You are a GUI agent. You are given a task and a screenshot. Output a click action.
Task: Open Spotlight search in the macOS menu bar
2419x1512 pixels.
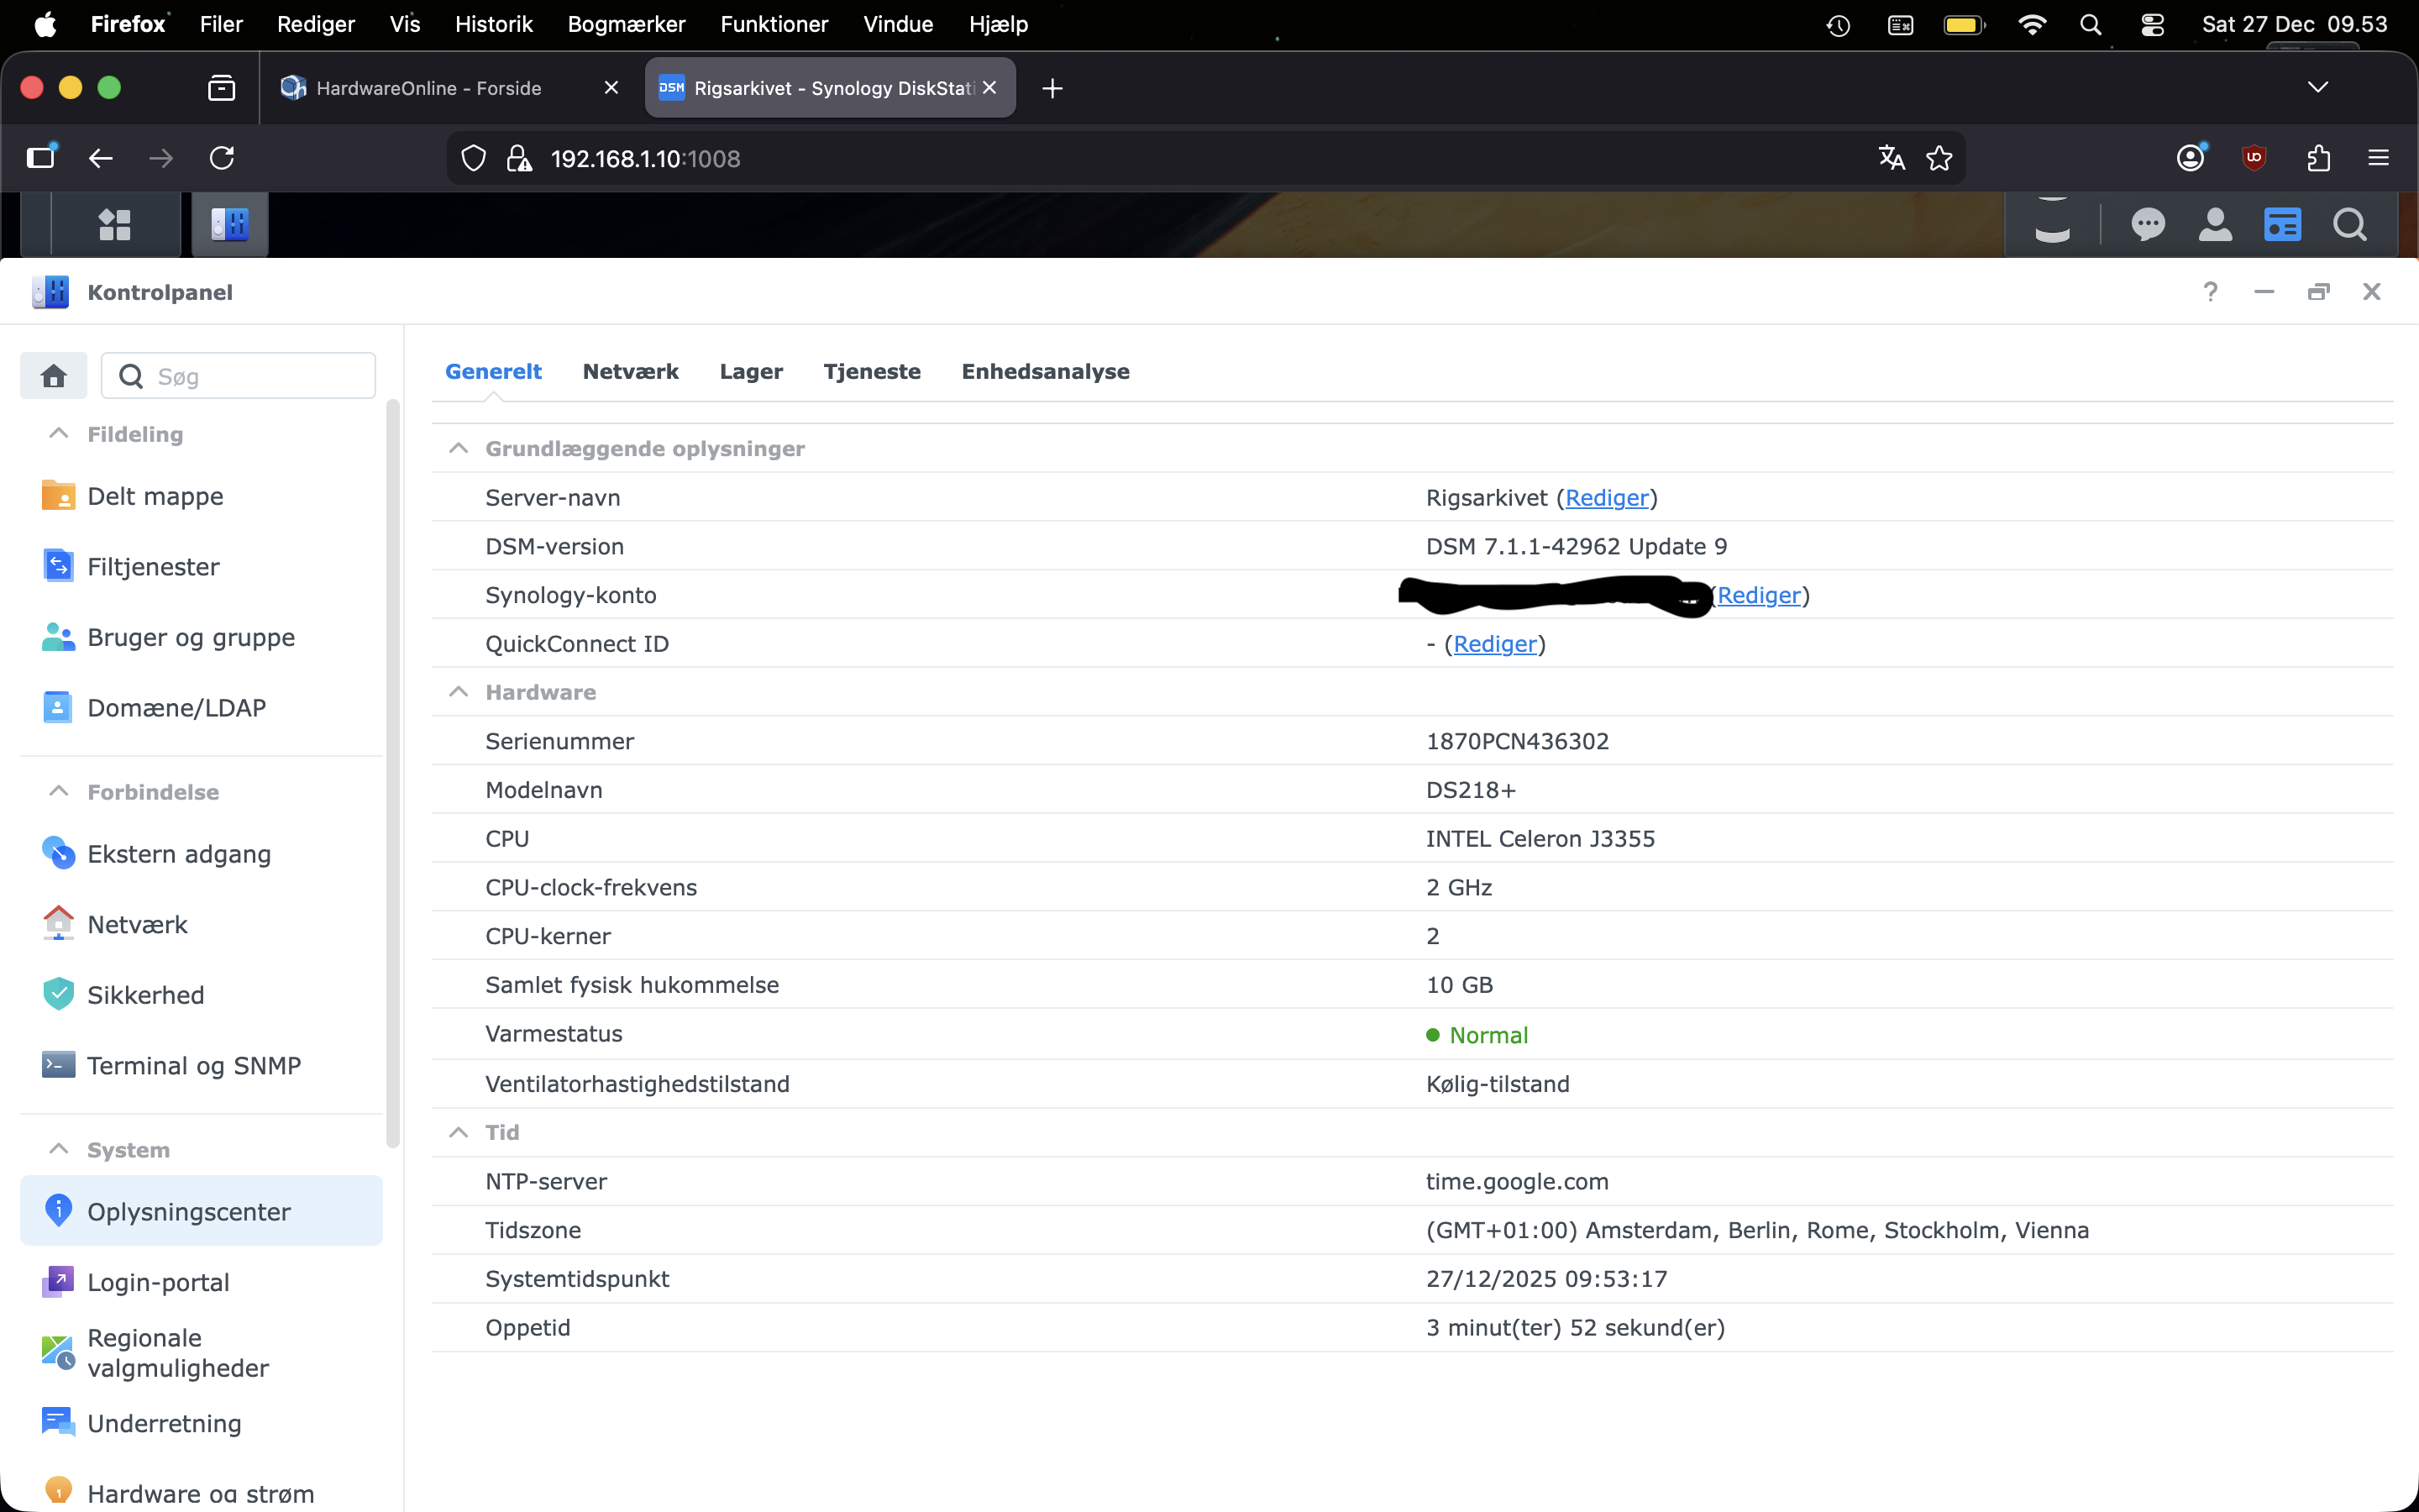pyautogui.click(x=2091, y=24)
